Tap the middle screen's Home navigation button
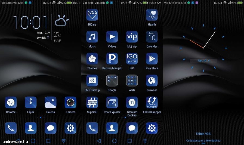Viewport: 244px width, 145px height. tap(114, 141)
